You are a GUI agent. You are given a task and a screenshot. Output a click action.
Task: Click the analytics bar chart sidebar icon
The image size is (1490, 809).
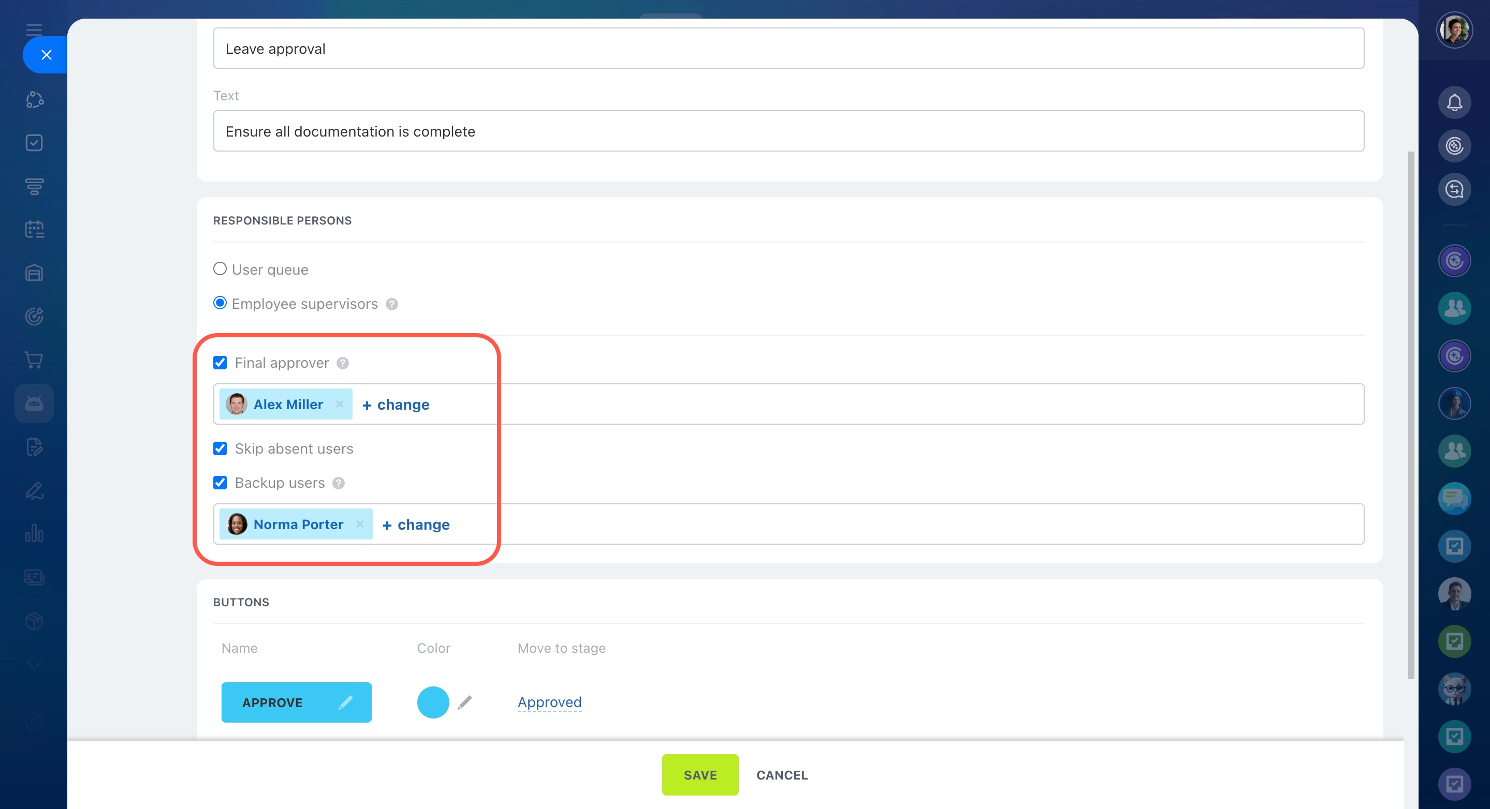coord(34,533)
